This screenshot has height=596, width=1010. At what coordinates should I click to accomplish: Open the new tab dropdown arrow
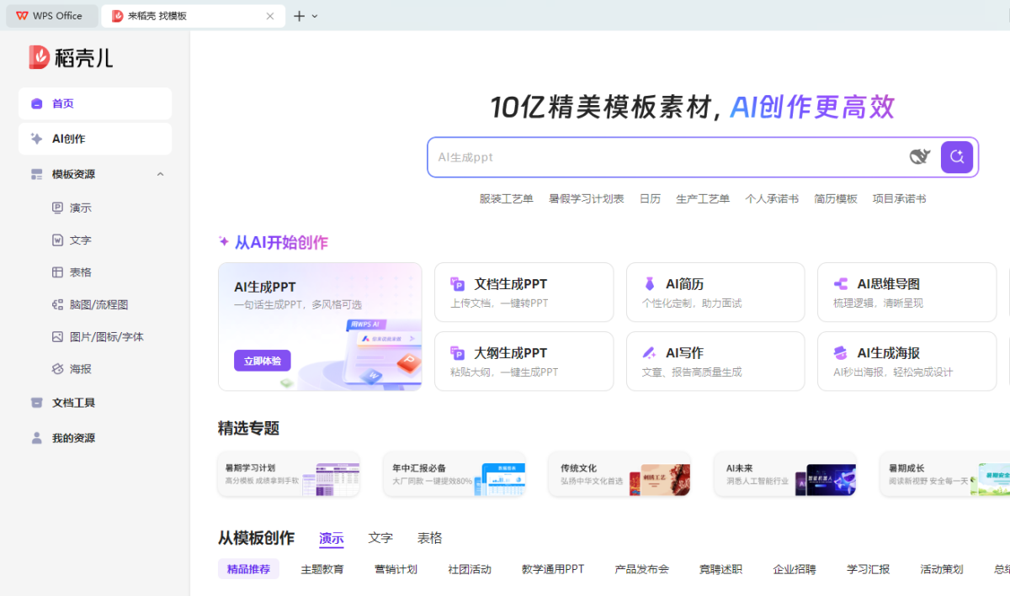pyautogui.click(x=315, y=16)
